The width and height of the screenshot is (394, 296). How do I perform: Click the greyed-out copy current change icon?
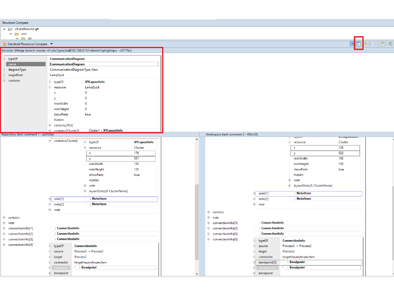coord(374,44)
